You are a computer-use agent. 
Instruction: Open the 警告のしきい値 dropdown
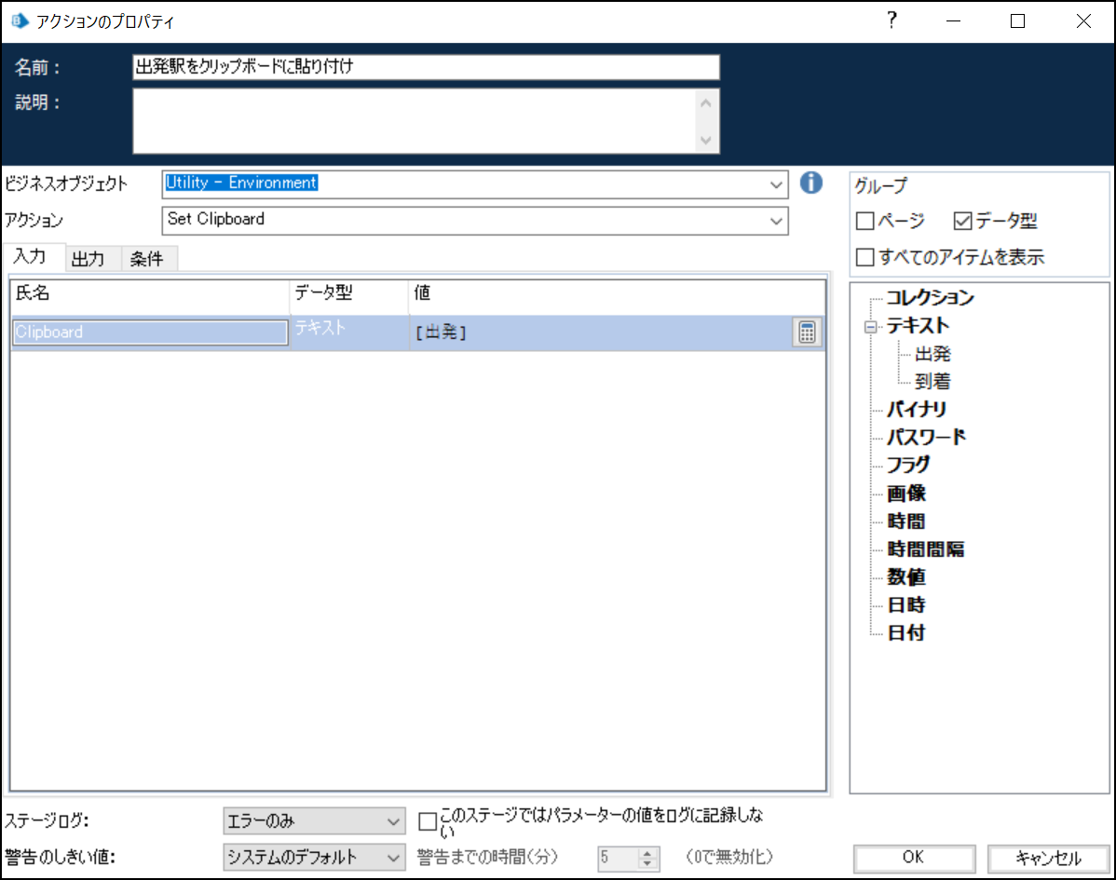point(395,858)
